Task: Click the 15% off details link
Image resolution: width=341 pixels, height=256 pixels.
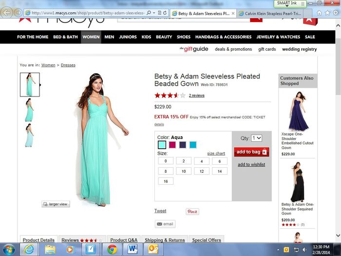Action: 159,124
